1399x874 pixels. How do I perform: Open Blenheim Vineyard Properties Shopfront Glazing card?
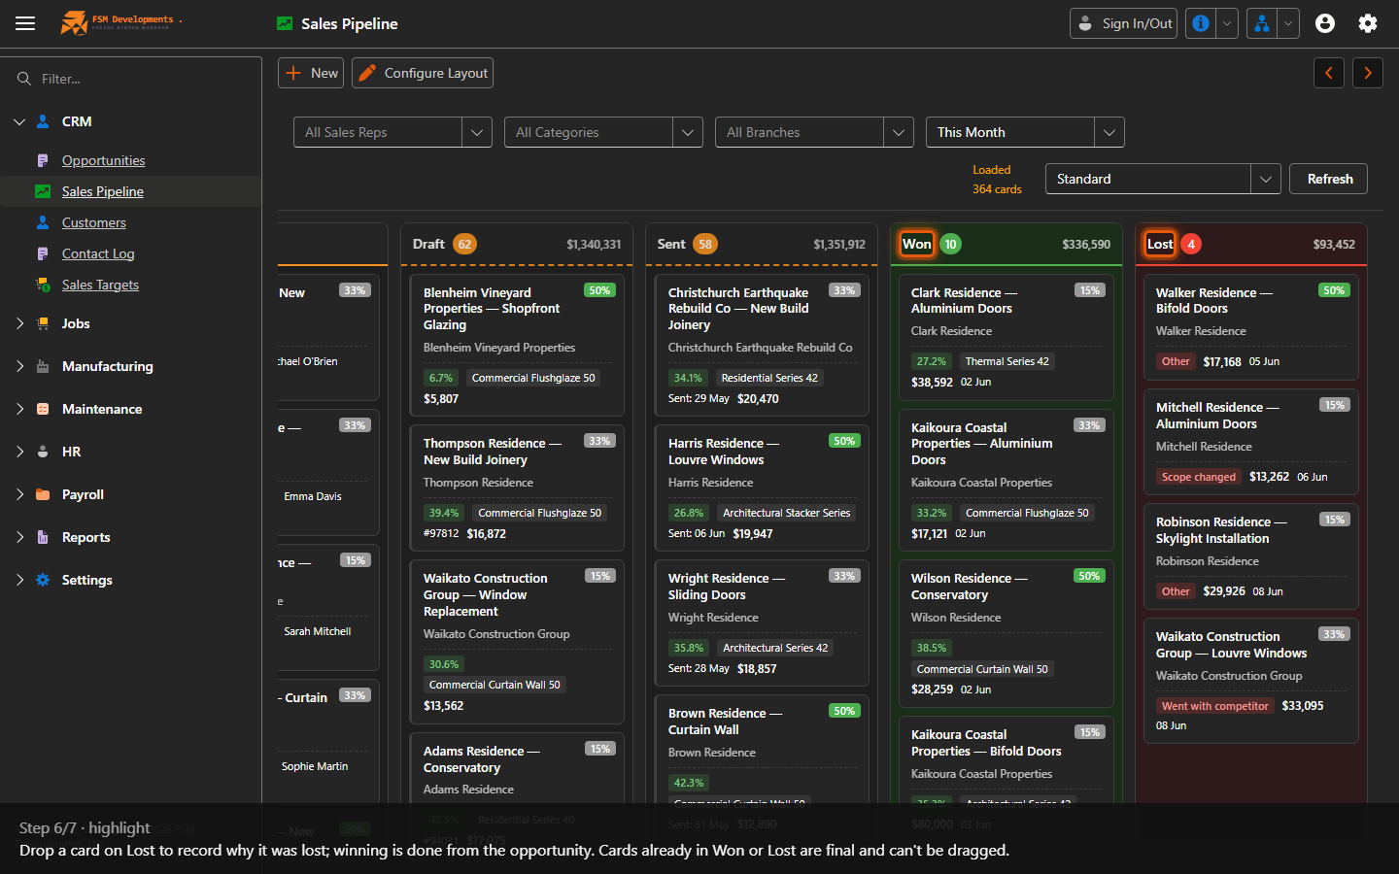(x=517, y=345)
